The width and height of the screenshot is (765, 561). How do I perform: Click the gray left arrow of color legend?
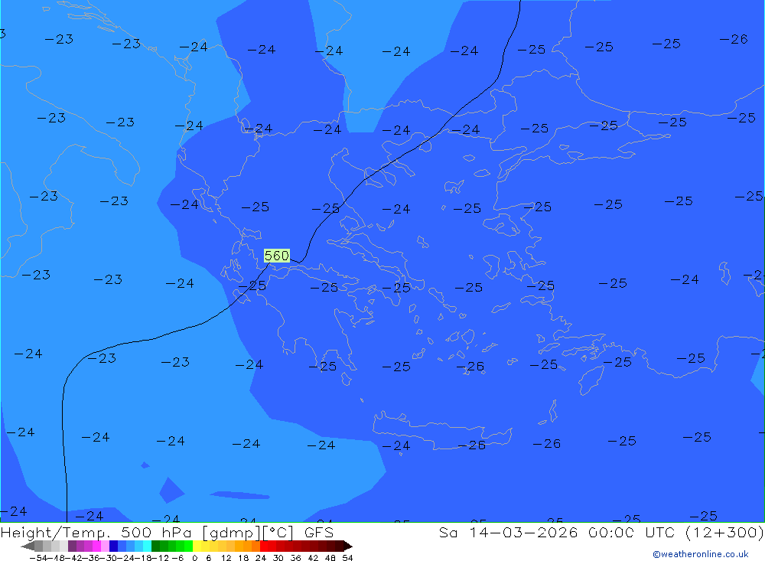pyautogui.click(x=28, y=546)
